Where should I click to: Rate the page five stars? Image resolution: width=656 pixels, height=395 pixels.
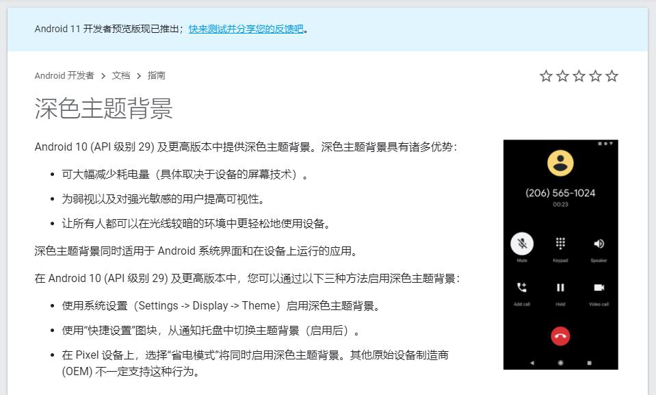[612, 76]
